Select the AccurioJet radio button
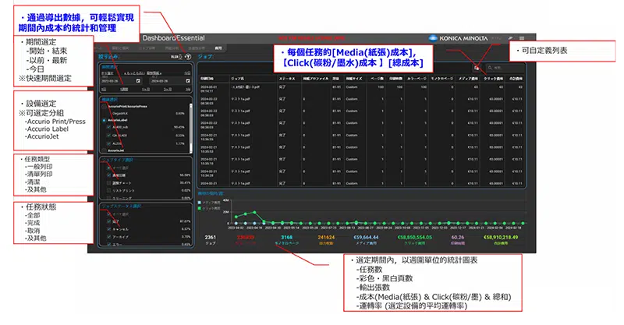 pos(104,150)
